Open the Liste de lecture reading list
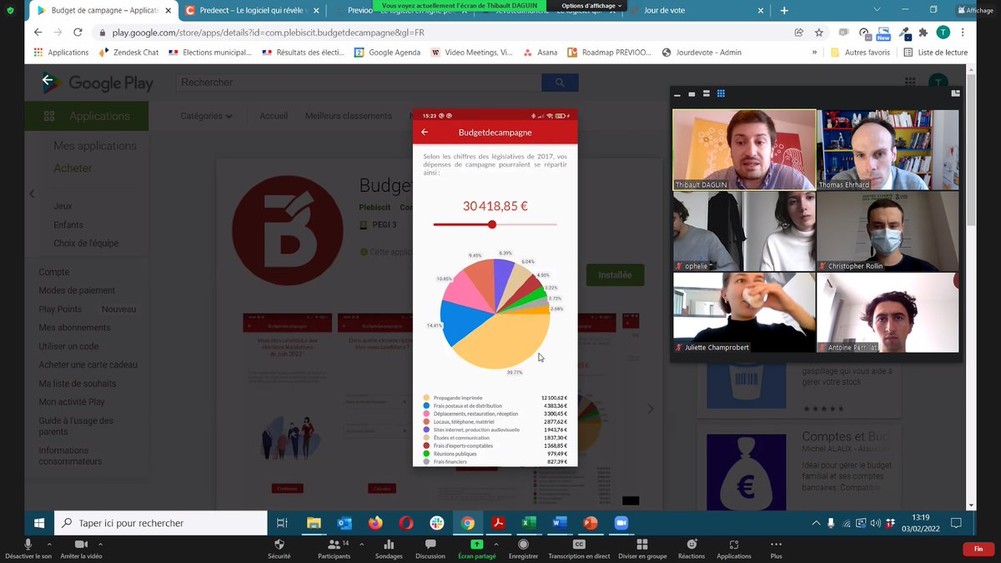The image size is (1001, 563). coord(935,52)
